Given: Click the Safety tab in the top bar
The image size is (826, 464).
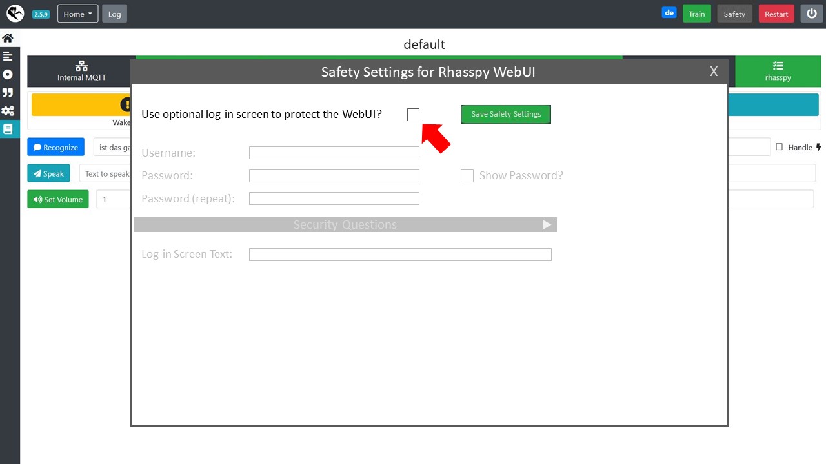Looking at the screenshot, I should point(734,13).
